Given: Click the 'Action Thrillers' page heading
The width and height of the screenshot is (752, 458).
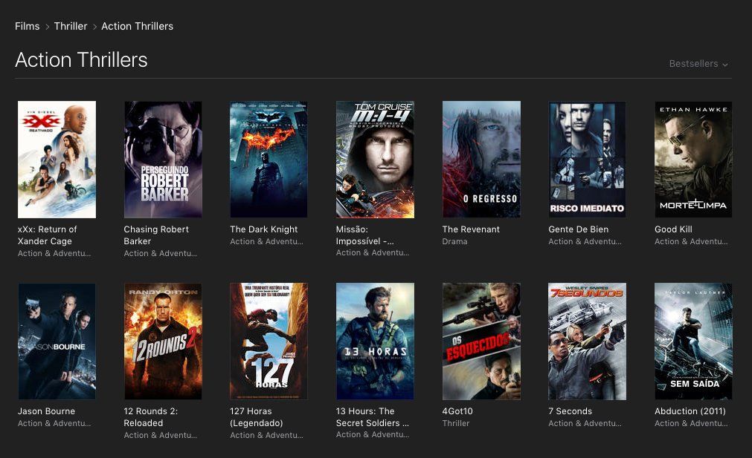Looking at the screenshot, I should [x=81, y=60].
